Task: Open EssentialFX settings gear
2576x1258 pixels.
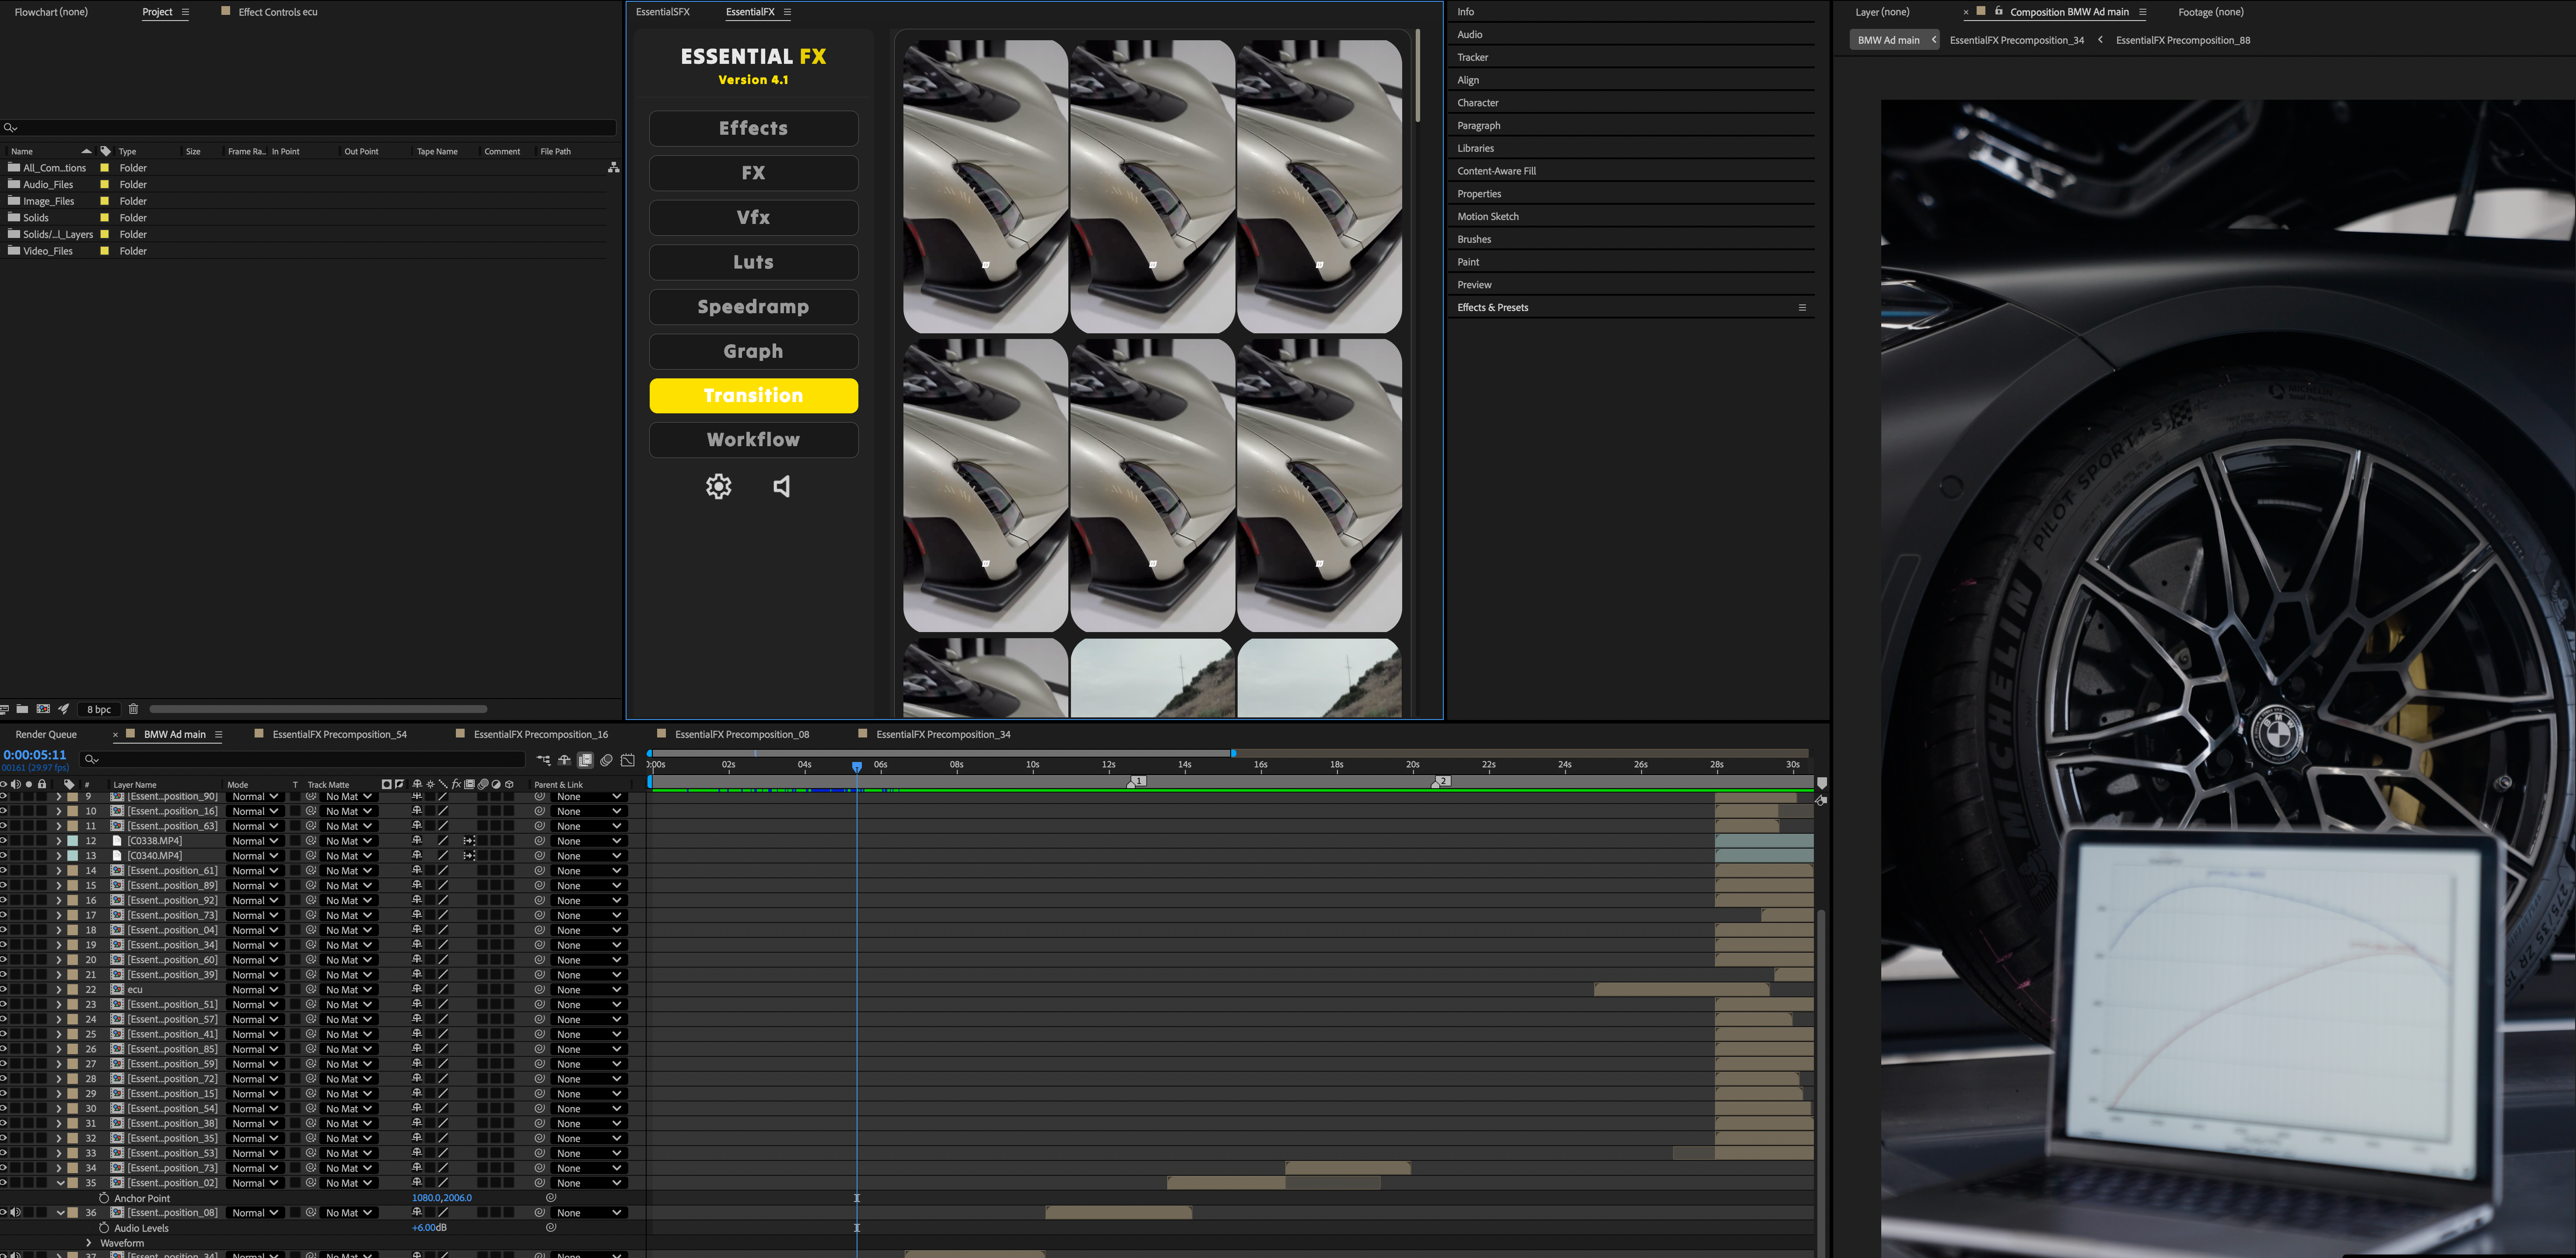Action: (718, 486)
